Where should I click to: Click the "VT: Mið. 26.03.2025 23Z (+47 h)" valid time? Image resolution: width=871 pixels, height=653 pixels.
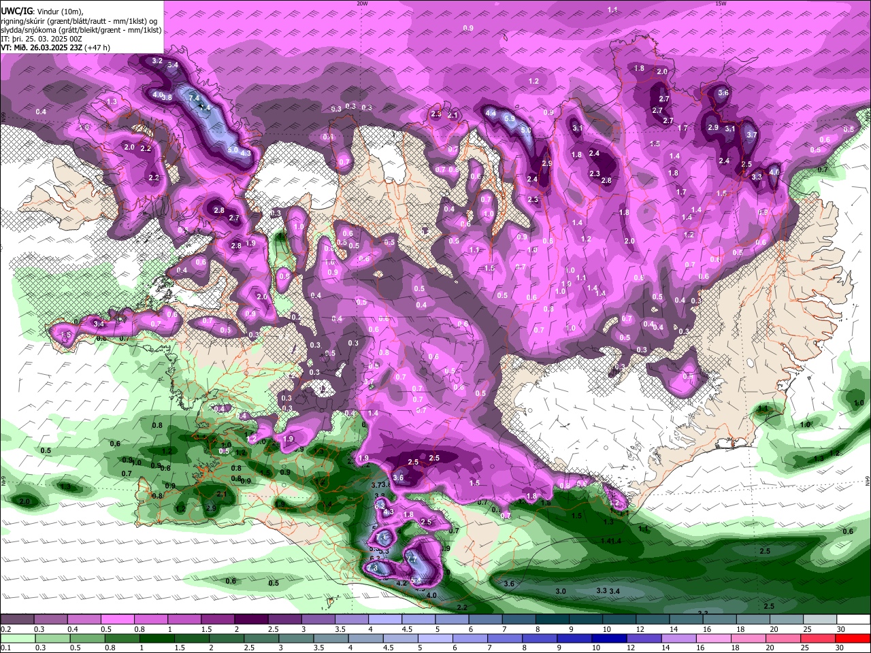click(56, 47)
